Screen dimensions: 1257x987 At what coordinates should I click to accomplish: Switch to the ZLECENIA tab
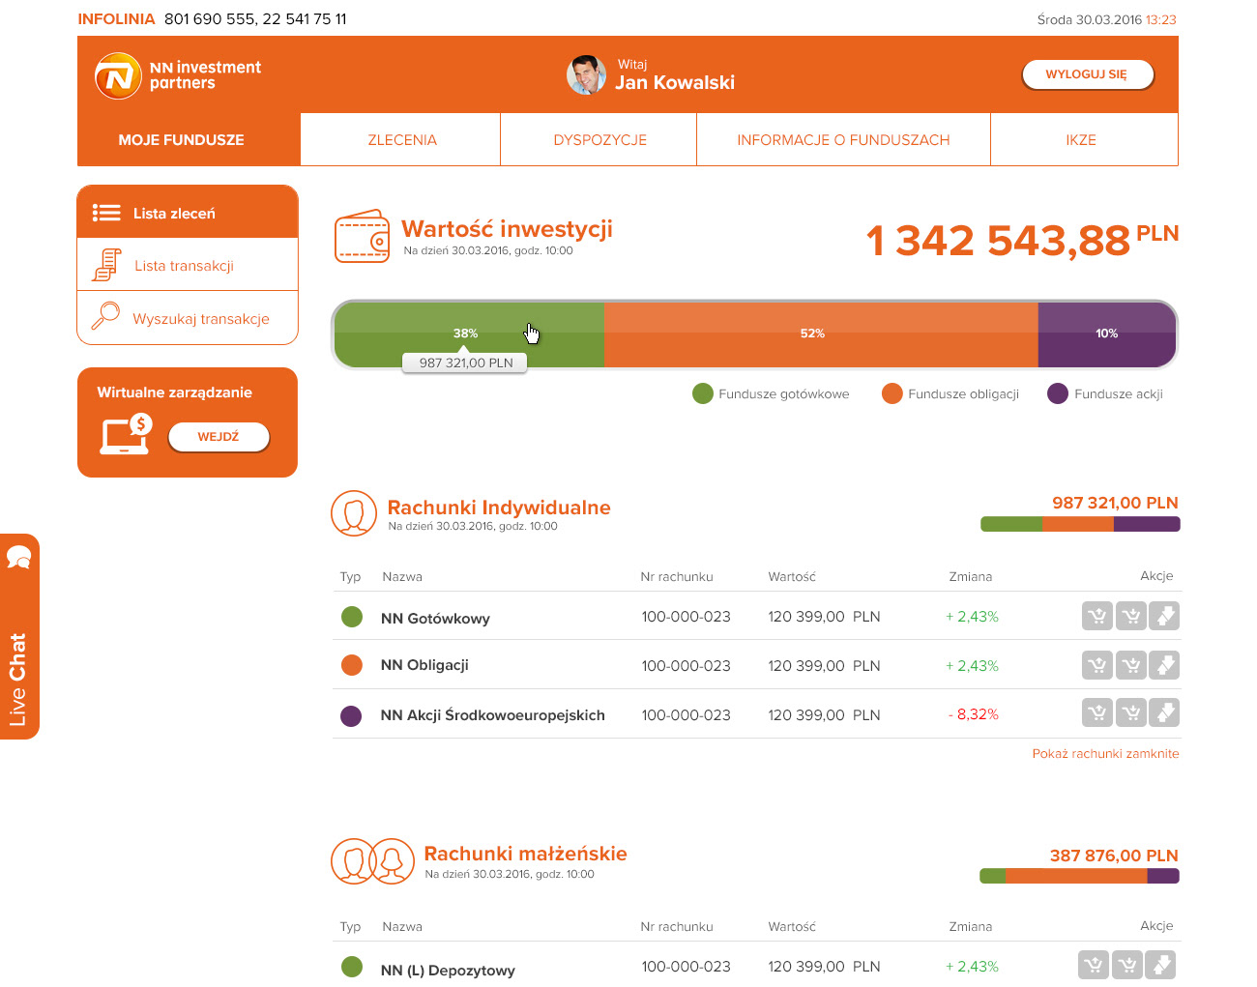point(402,139)
